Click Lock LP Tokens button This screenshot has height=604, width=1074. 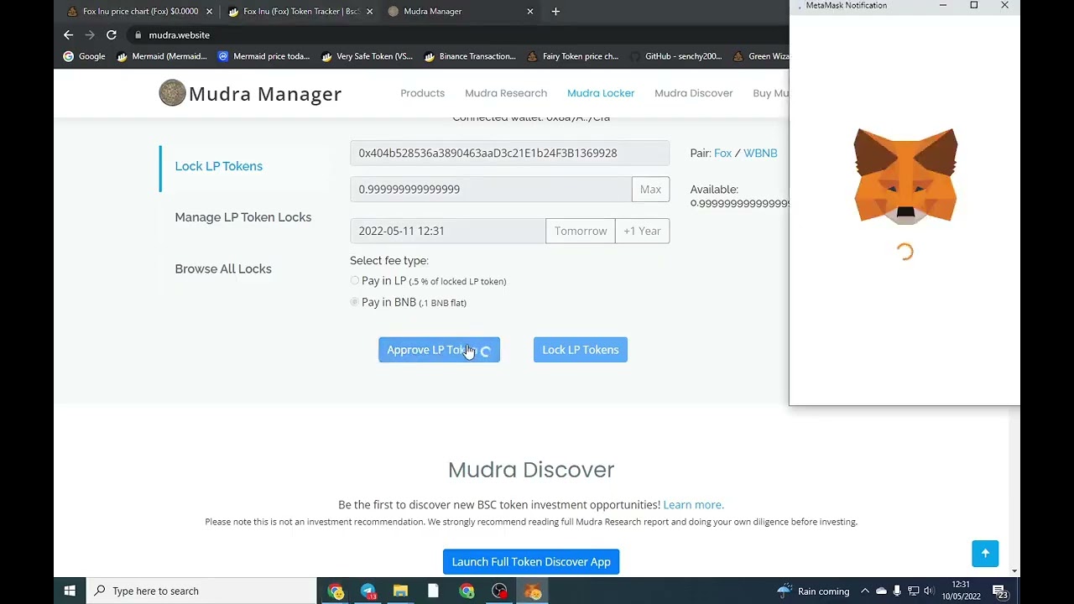581,350
